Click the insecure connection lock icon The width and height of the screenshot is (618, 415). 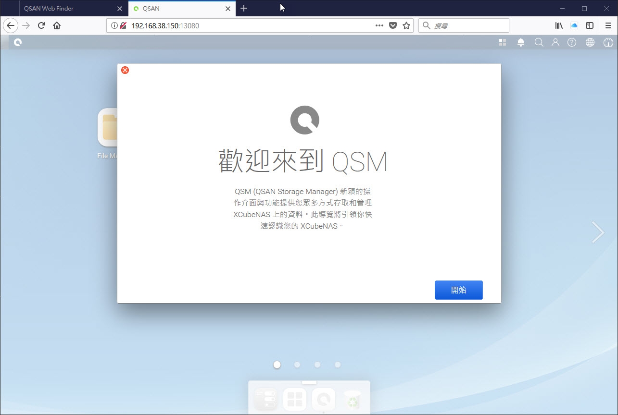123,25
